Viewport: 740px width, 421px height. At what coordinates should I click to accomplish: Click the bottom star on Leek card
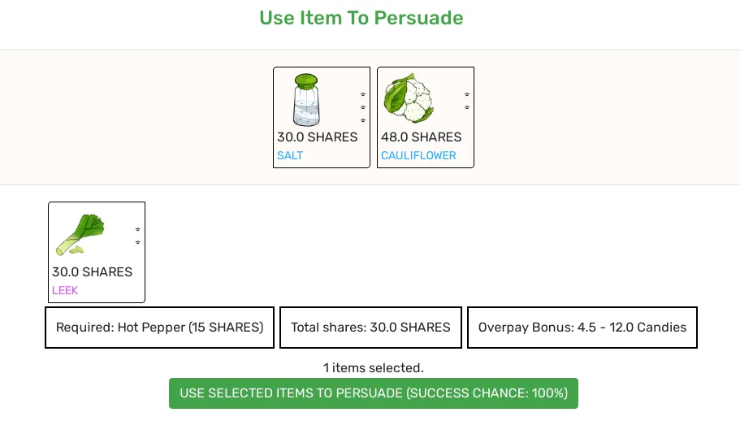click(x=138, y=242)
